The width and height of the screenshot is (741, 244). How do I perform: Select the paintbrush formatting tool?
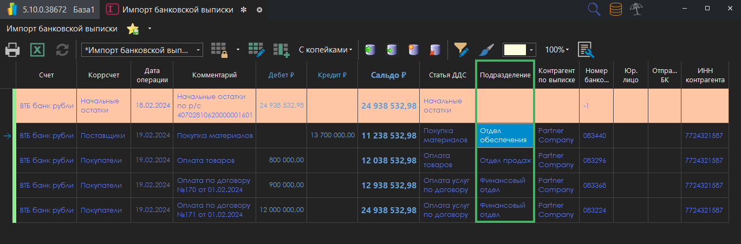coord(486,50)
